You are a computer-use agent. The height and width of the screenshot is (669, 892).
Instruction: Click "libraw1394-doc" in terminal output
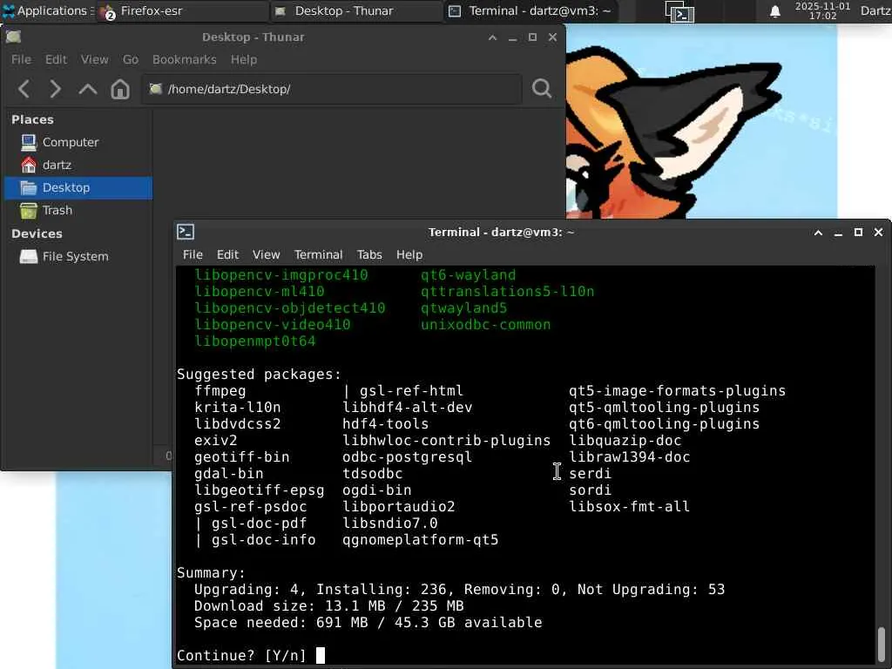coord(630,456)
